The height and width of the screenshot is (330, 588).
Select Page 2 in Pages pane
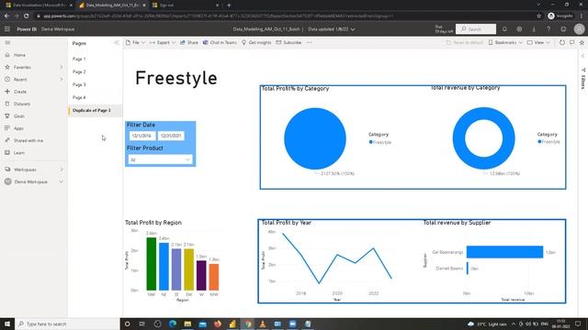(x=79, y=71)
